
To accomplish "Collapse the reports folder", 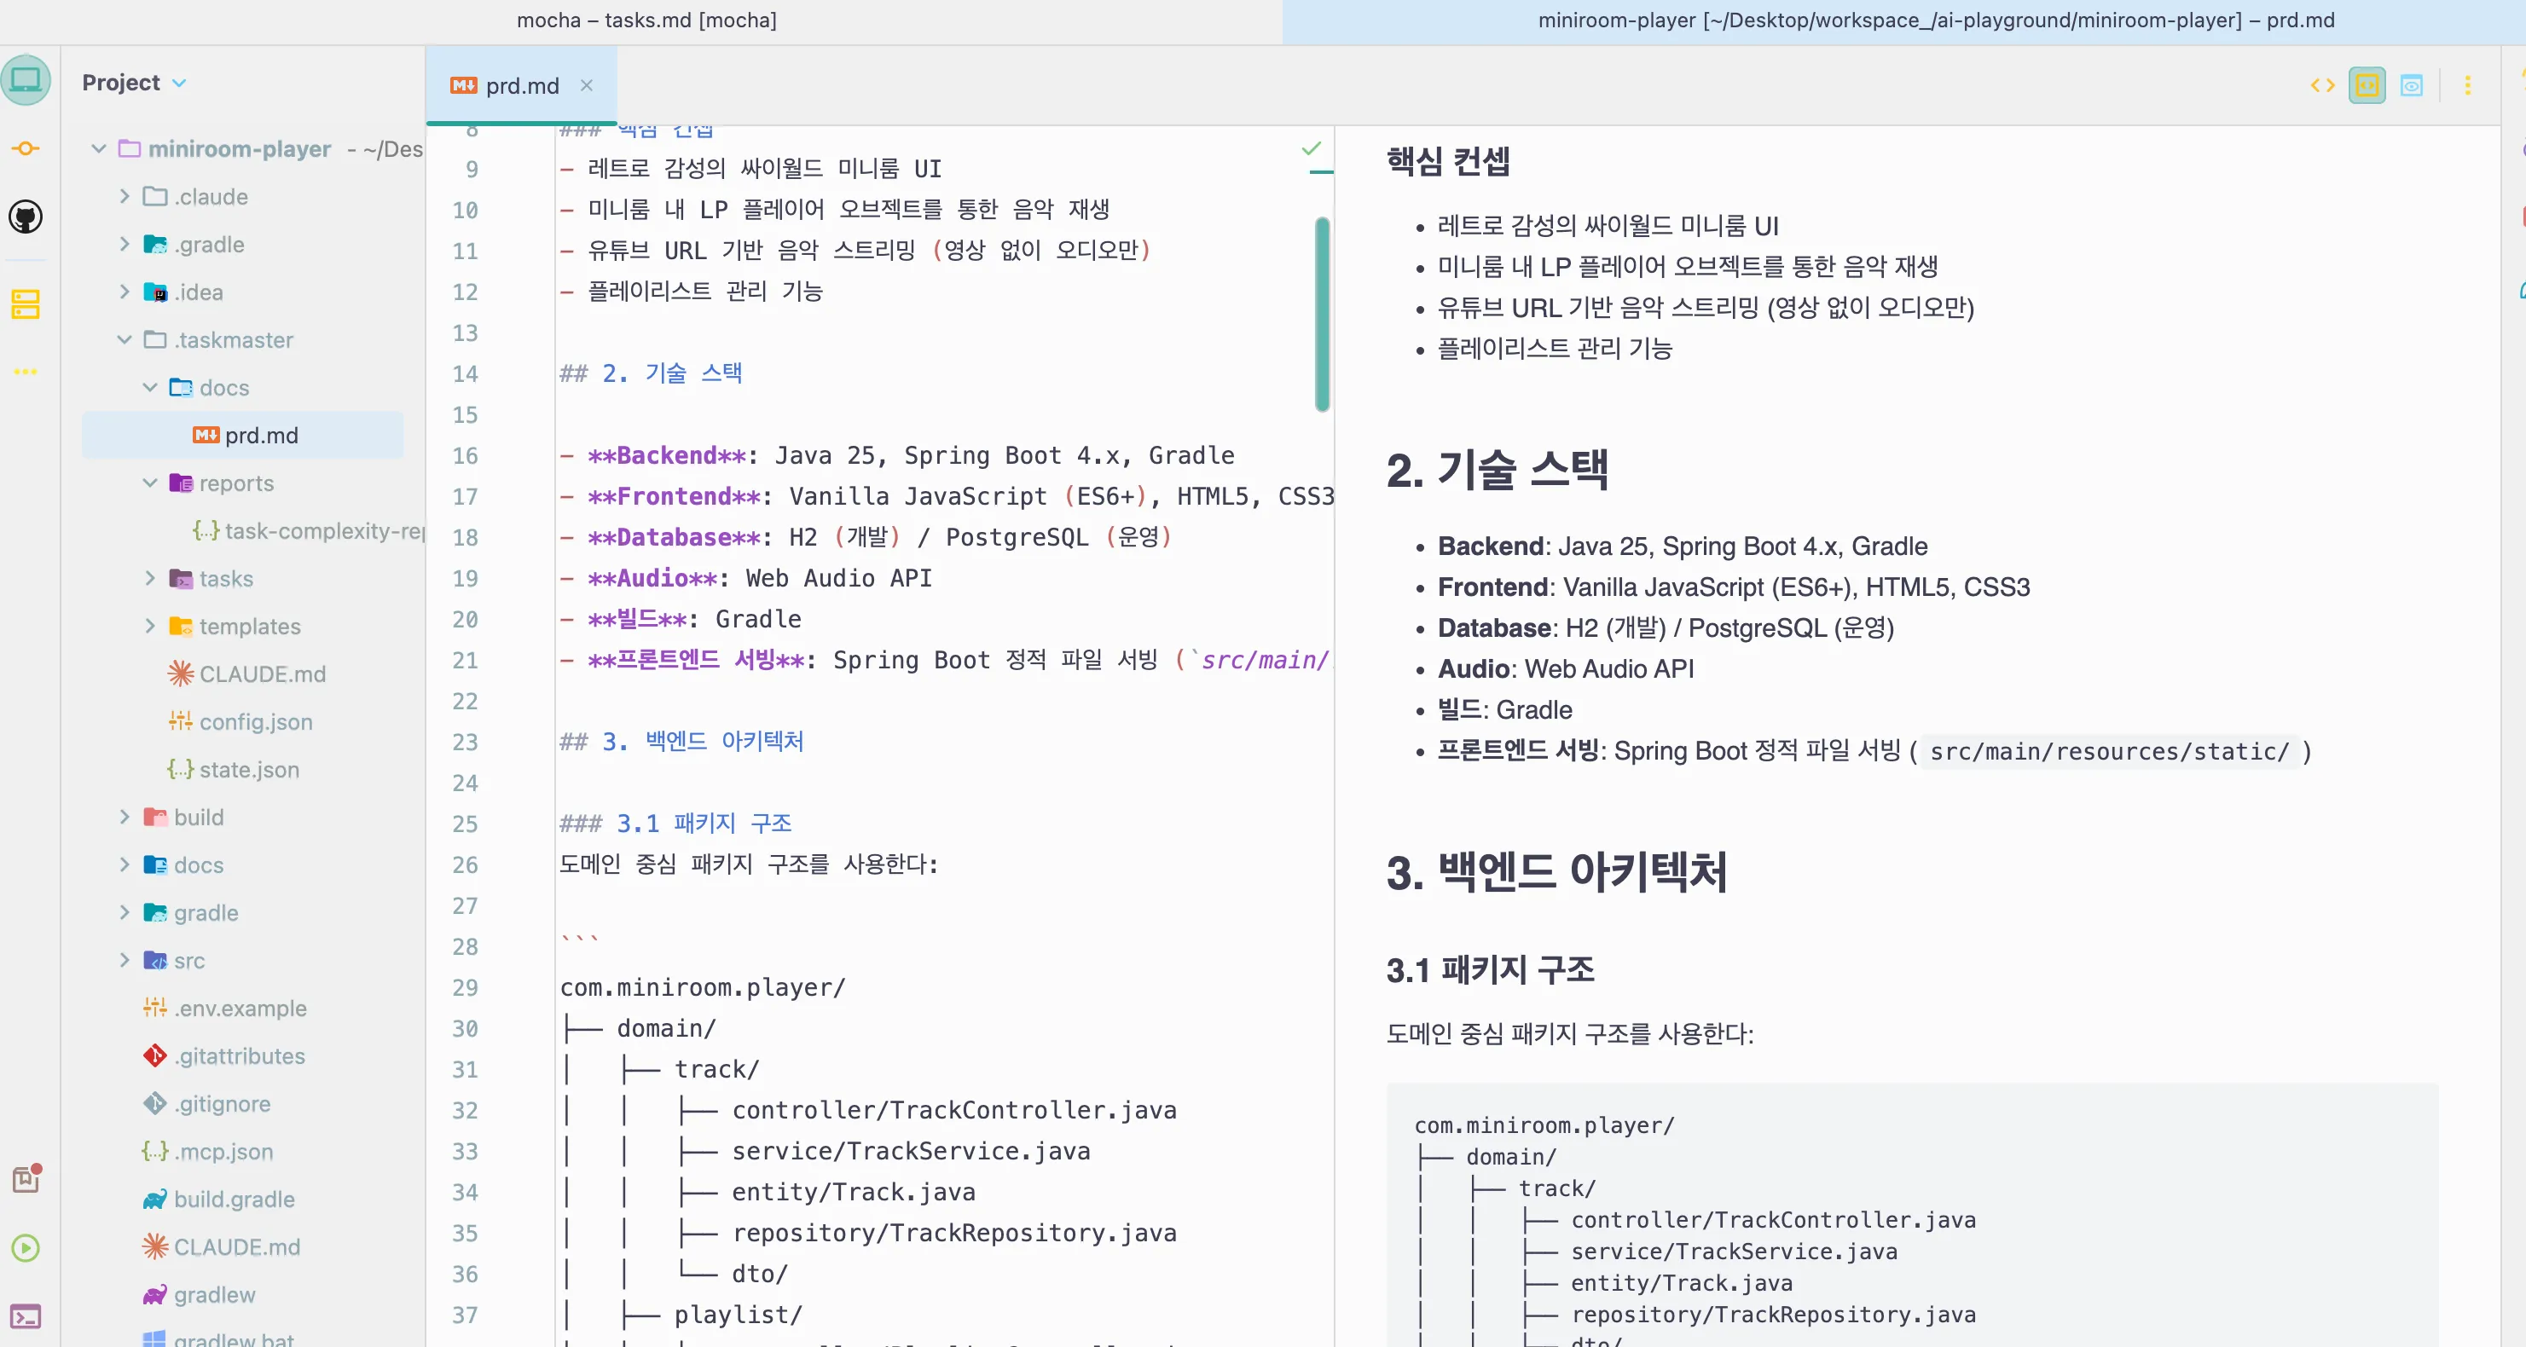I will tap(149, 483).
